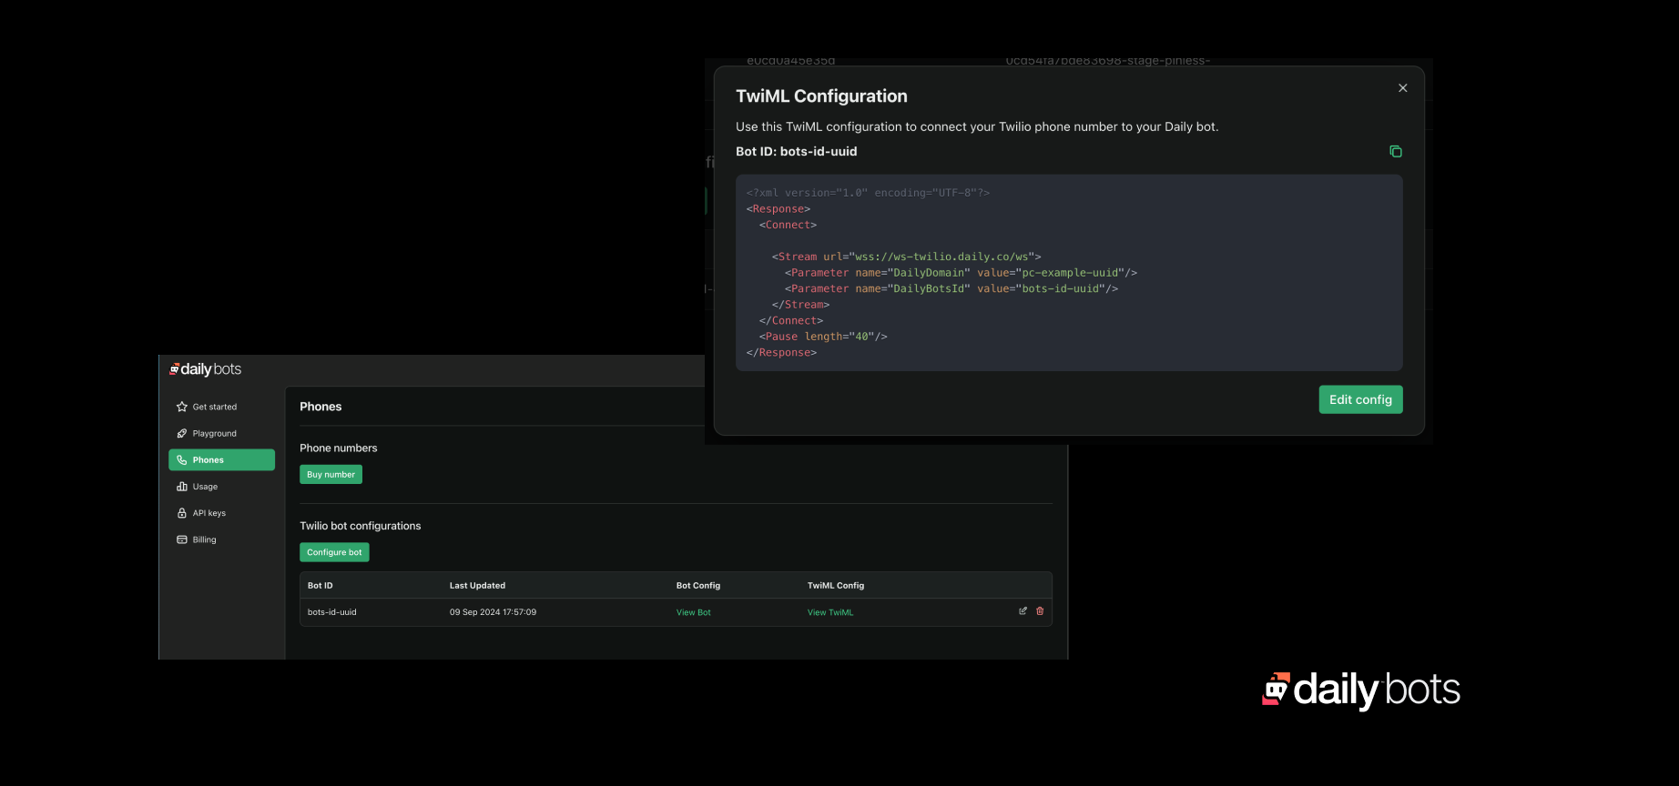Screen dimensions: 1679x786
Task: Click the Buy number button
Action: [x=331, y=474]
